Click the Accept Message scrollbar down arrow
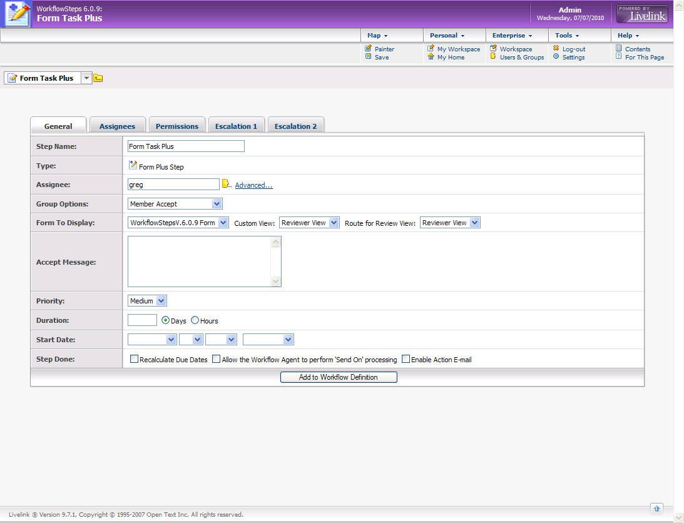Image resolution: width=684 pixels, height=523 pixels. click(x=276, y=282)
